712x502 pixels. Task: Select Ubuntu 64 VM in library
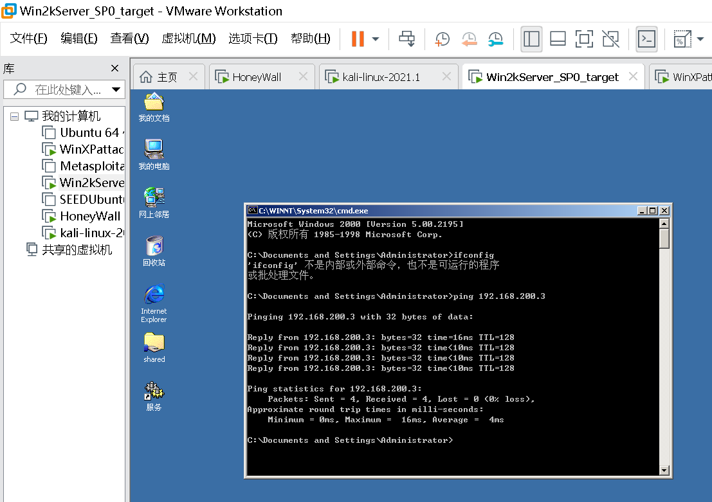[83, 132]
